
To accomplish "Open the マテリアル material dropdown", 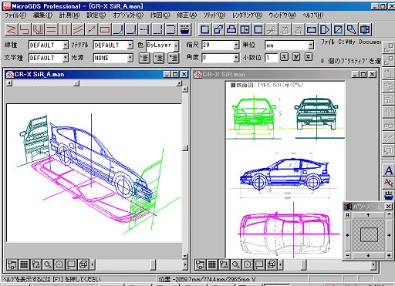I will tap(130, 45).
